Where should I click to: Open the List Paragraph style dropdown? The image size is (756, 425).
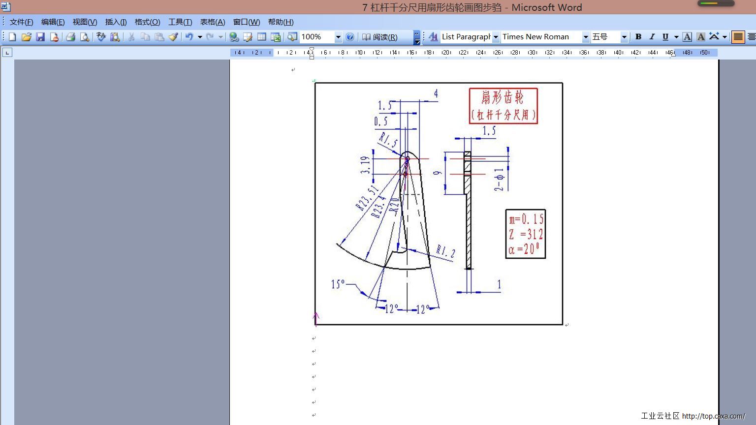point(496,37)
